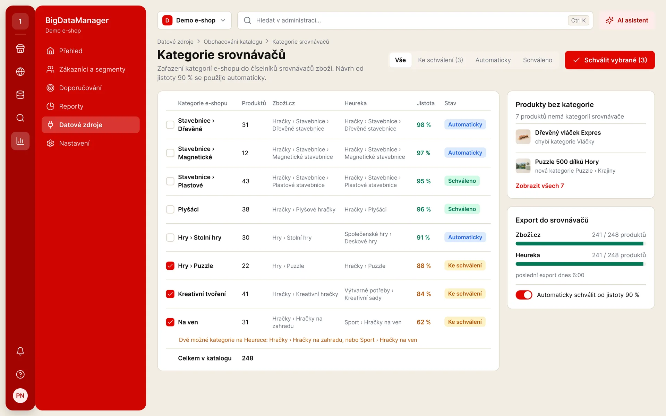
Task: Open the Demo e-shop selector dropdown
Action: tap(194, 20)
